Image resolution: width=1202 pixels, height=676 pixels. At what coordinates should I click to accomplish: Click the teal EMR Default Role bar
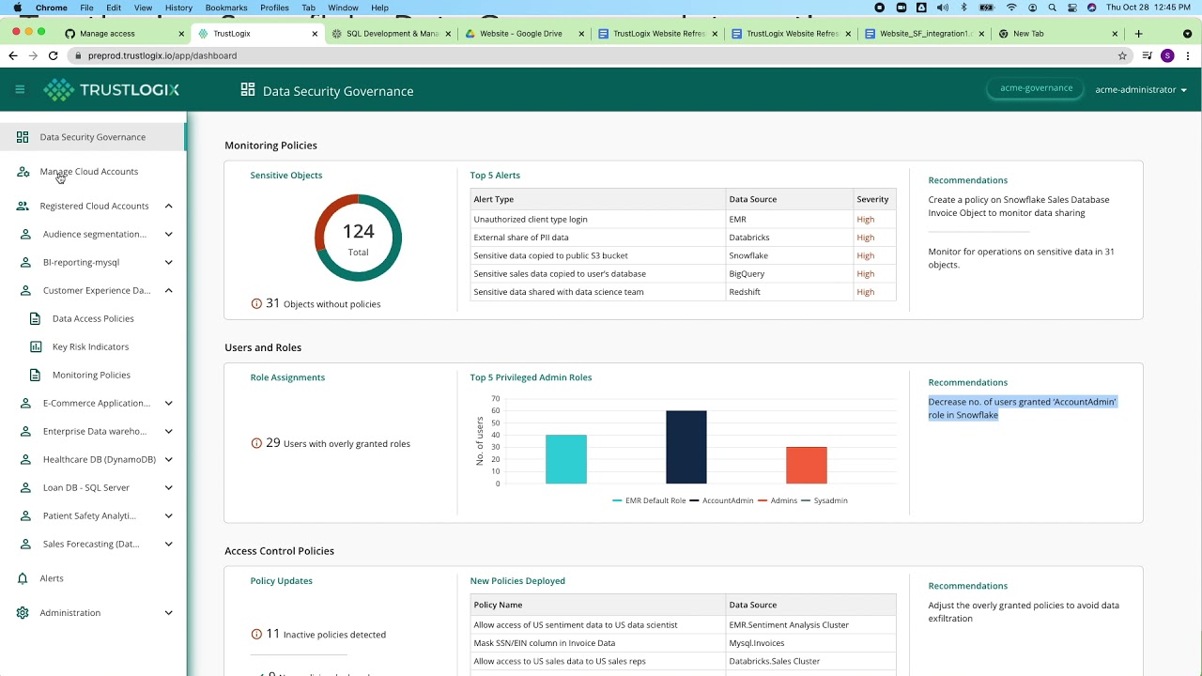(566, 459)
